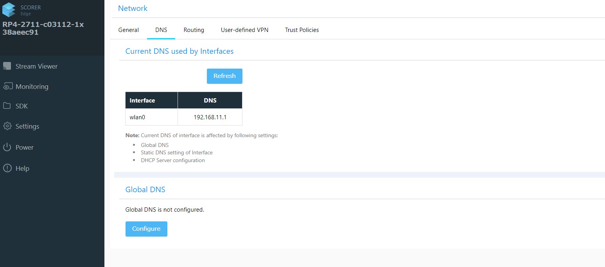Go to the Trust Policies tab
605x267 pixels.
302,30
